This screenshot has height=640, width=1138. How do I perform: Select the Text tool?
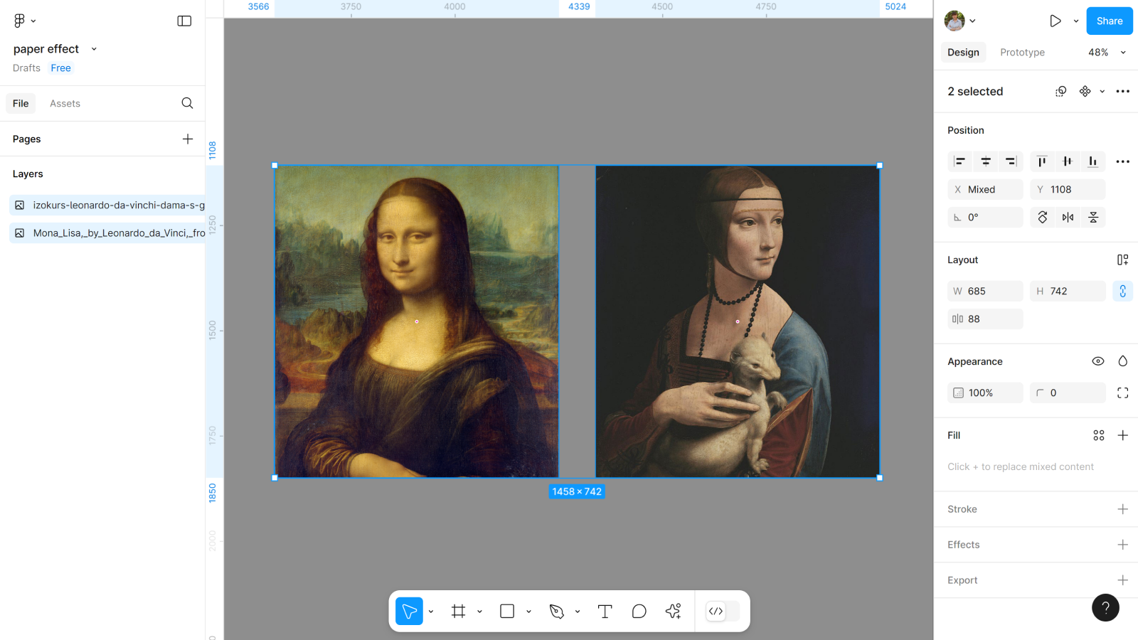[605, 612]
